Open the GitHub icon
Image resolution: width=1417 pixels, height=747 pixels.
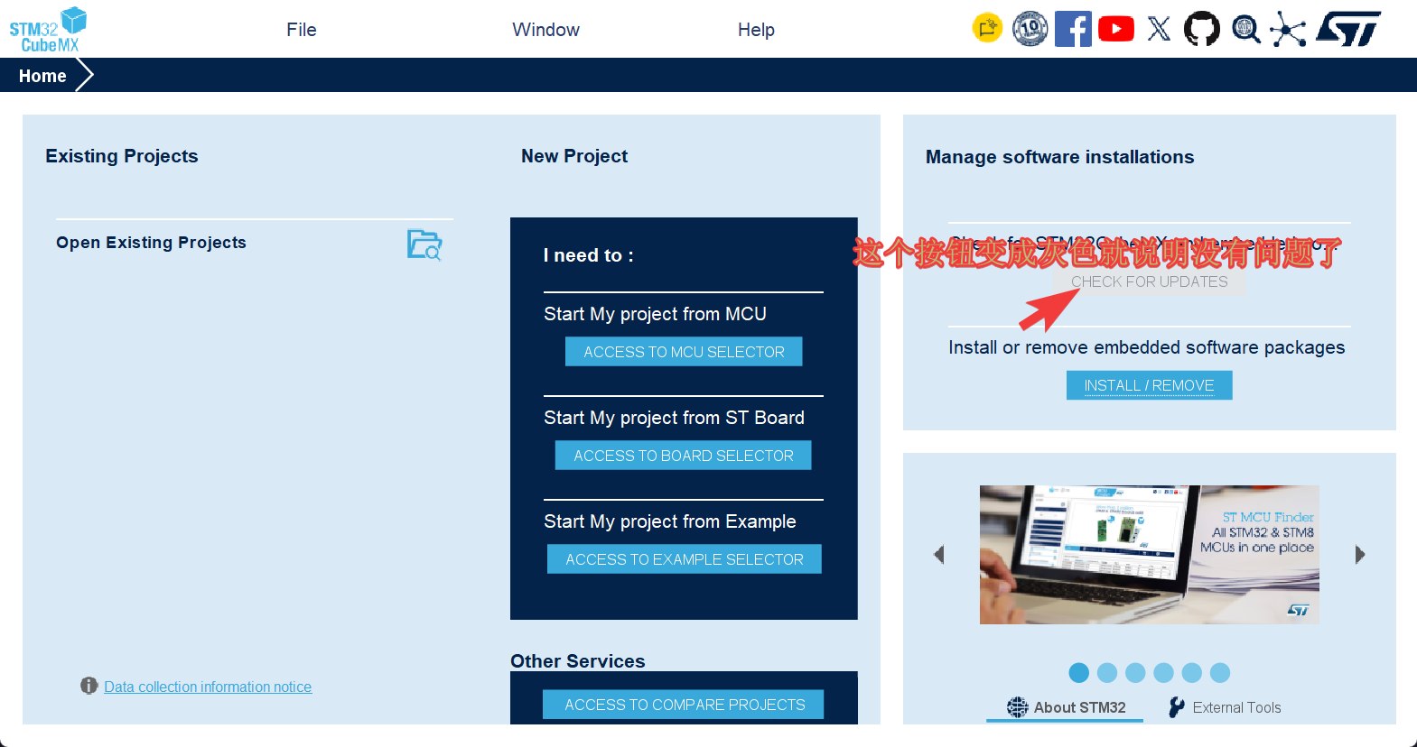point(1201,29)
